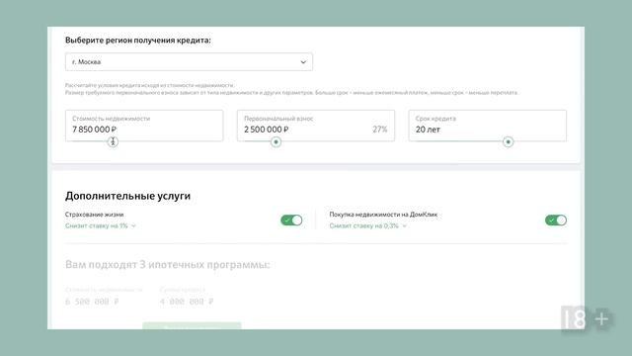Toggle the Страхование жизни switch off
Viewport: 632px width, 356px height.
click(291, 220)
